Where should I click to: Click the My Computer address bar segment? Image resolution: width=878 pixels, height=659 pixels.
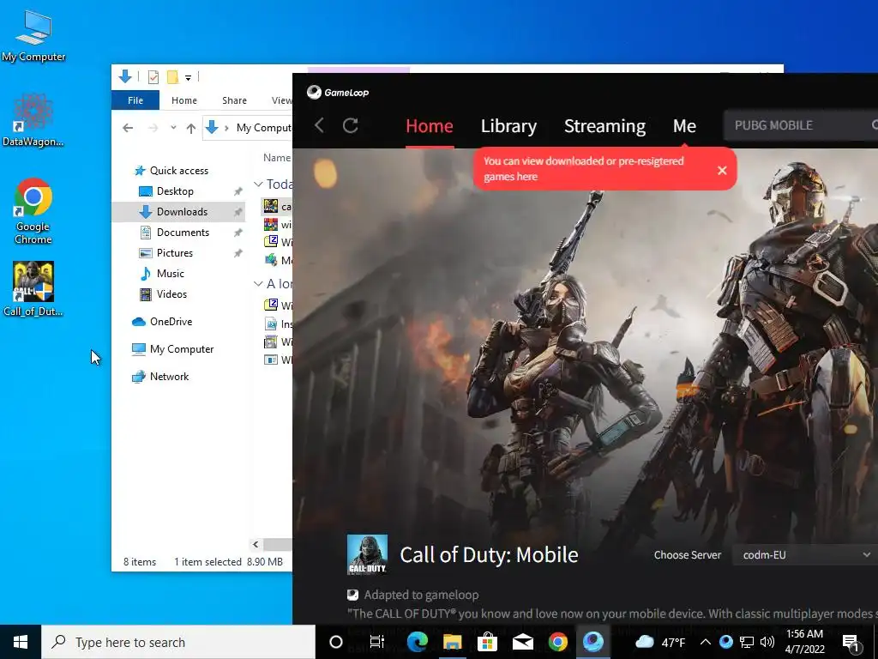point(264,128)
